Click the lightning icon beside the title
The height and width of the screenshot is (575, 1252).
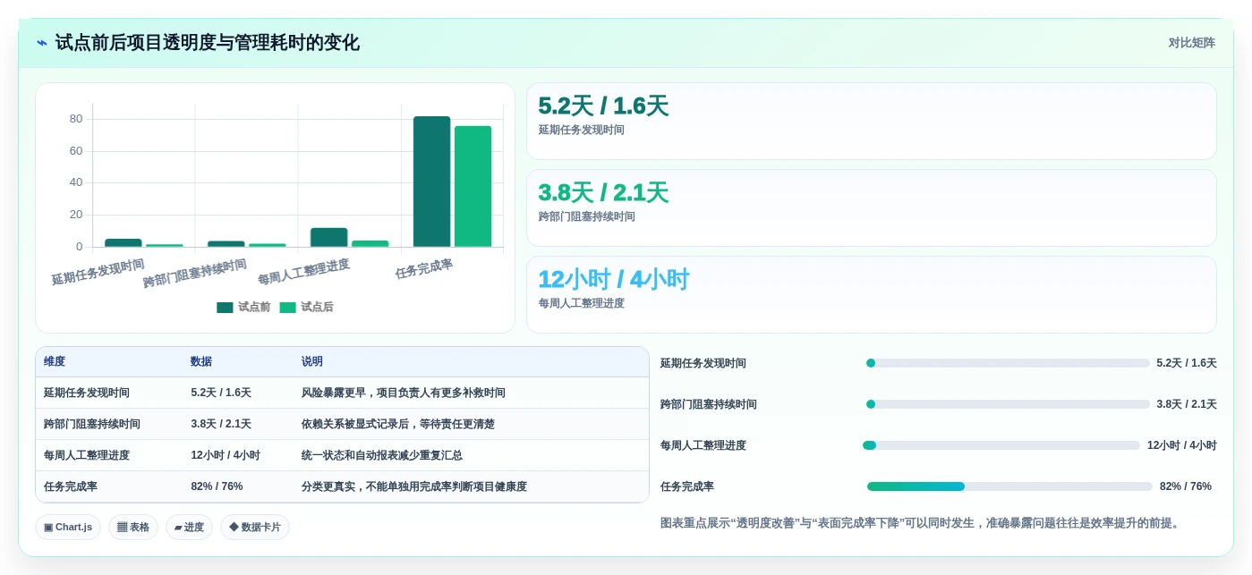[x=42, y=43]
